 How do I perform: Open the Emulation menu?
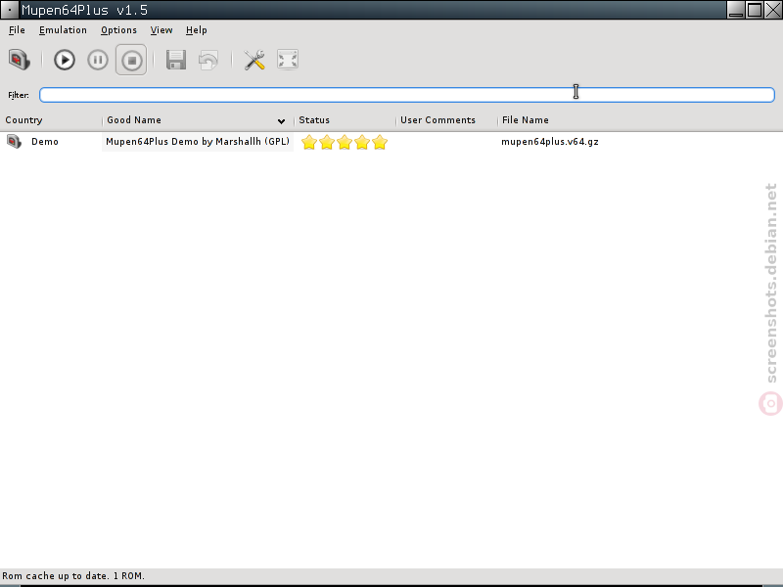[x=63, y=30]
